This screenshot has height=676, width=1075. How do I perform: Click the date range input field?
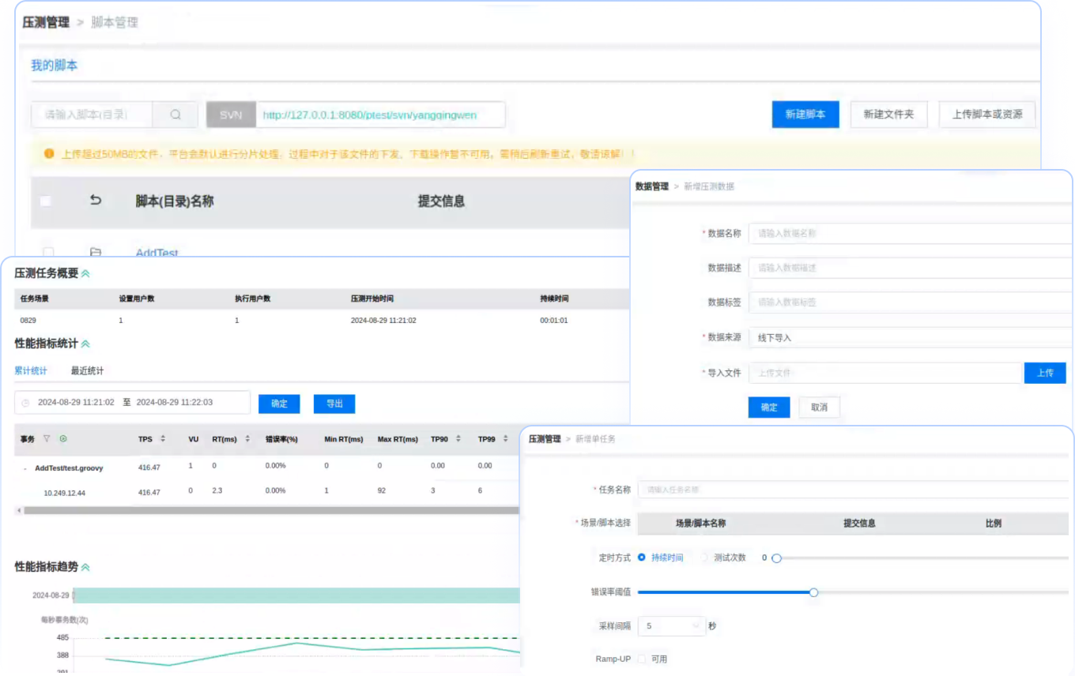click(132, 403)
